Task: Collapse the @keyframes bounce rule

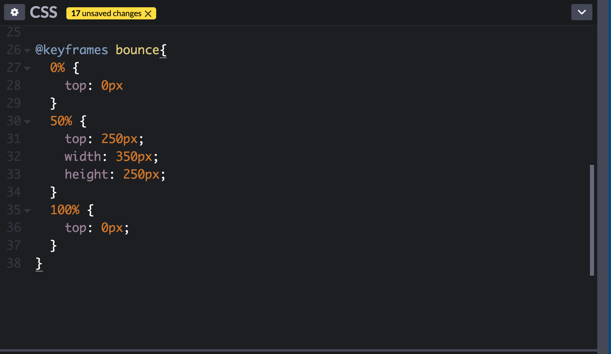Action: pos(27,51)
